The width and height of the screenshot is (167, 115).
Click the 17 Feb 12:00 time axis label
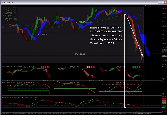click(x=89, y=113)
